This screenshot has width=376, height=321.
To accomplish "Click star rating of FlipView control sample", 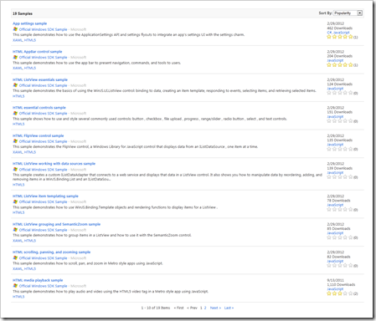I will pos(340,149).
